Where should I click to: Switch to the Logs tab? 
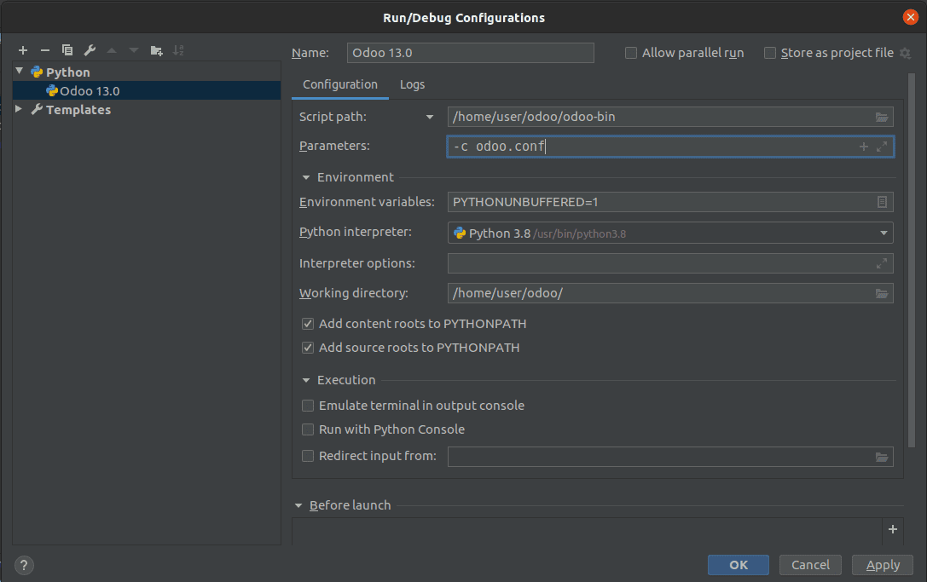point(412,84)
